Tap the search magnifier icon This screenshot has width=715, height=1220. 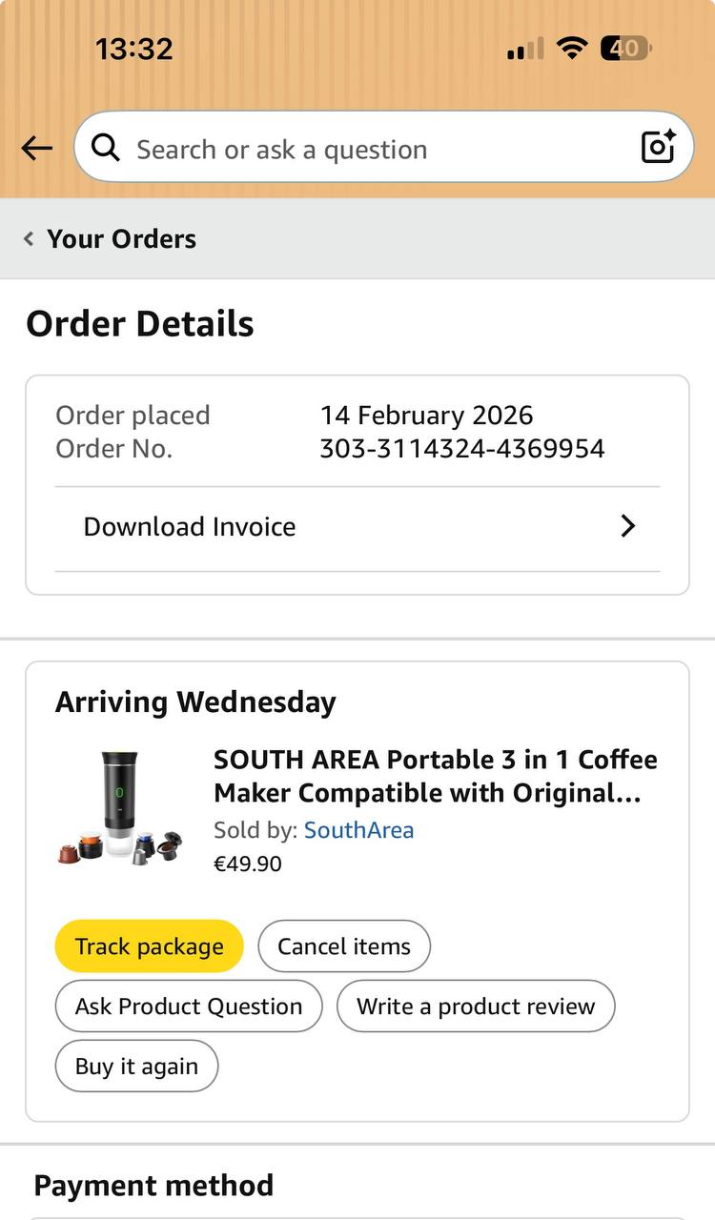click(x=105, y=148)
